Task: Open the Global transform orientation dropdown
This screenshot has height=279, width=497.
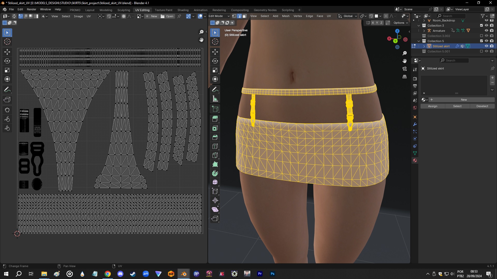Action: [x=348, y=16]
